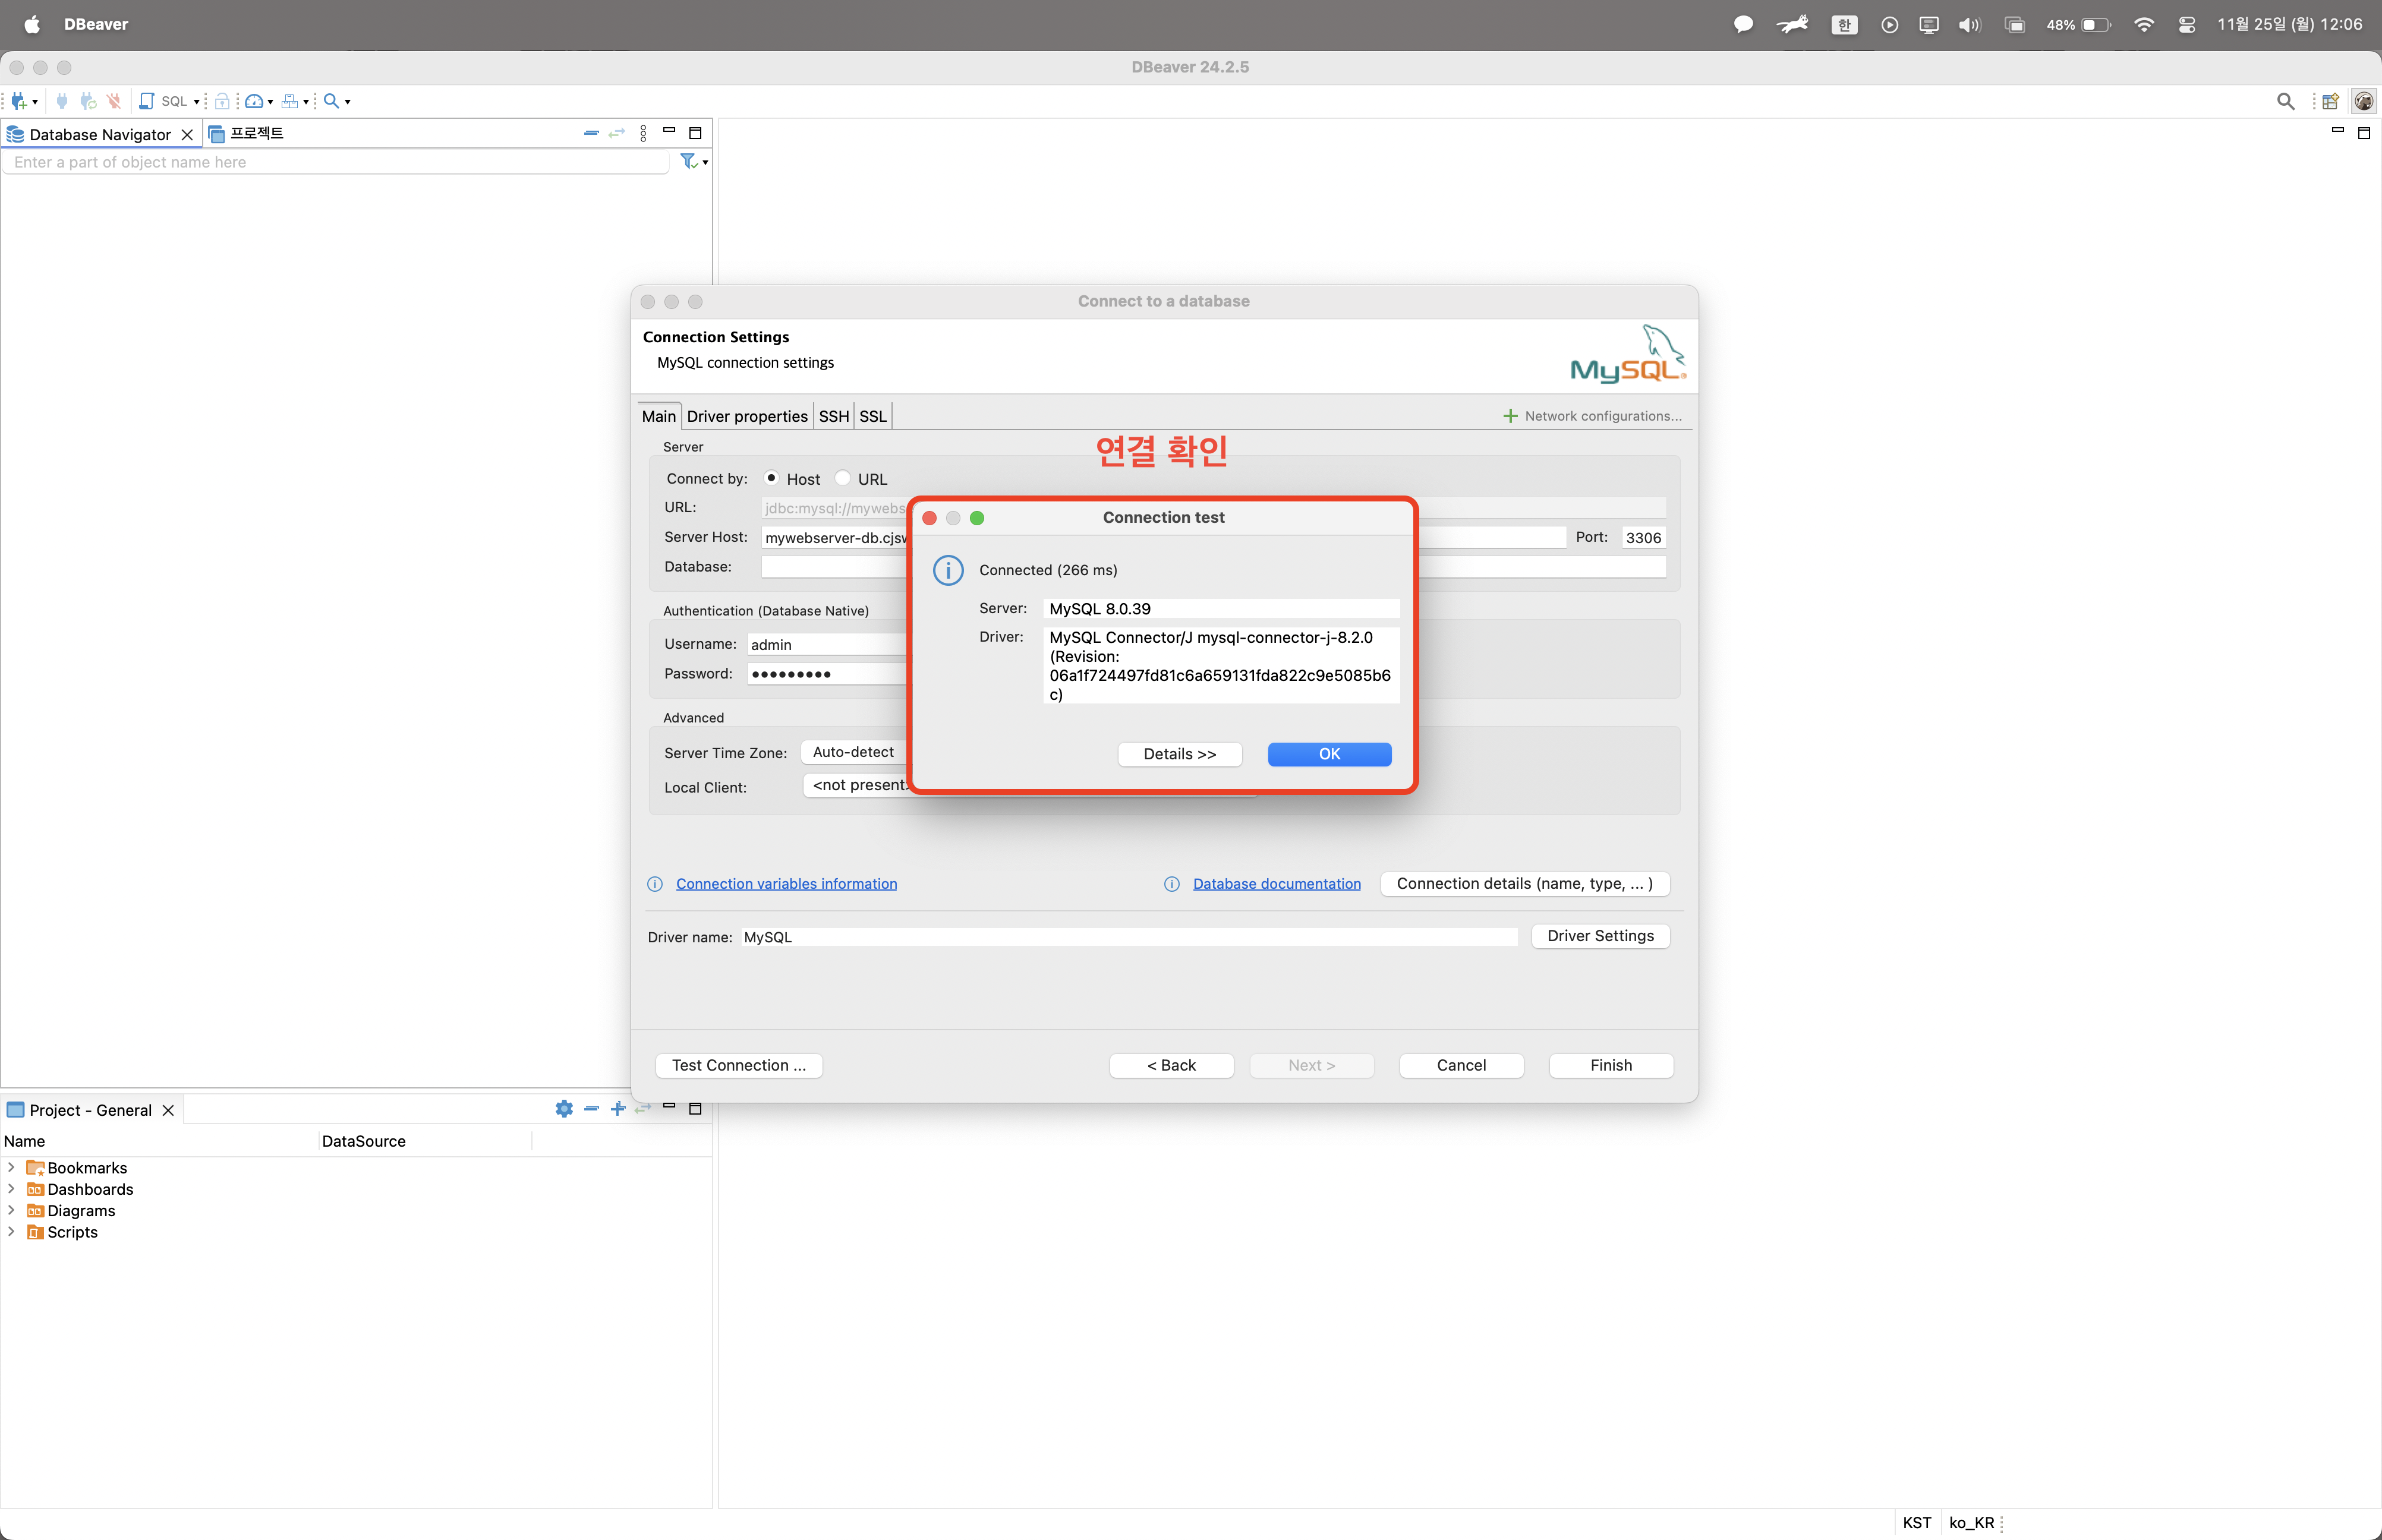Click the plus create icon in Project panel
2382x1540 pixels.
click(618, 1109)
